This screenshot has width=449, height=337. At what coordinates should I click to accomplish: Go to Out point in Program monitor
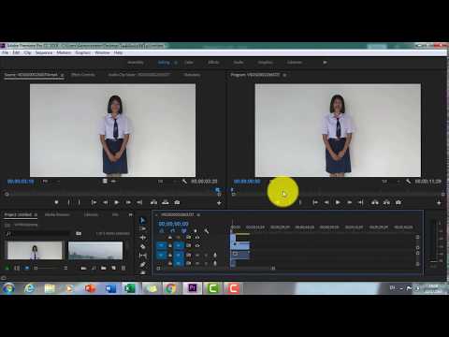tap(360, 202)
